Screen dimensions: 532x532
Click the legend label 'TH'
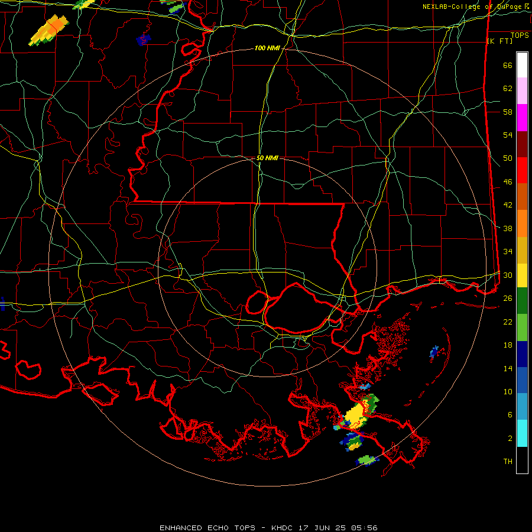[x=508, y=462]
